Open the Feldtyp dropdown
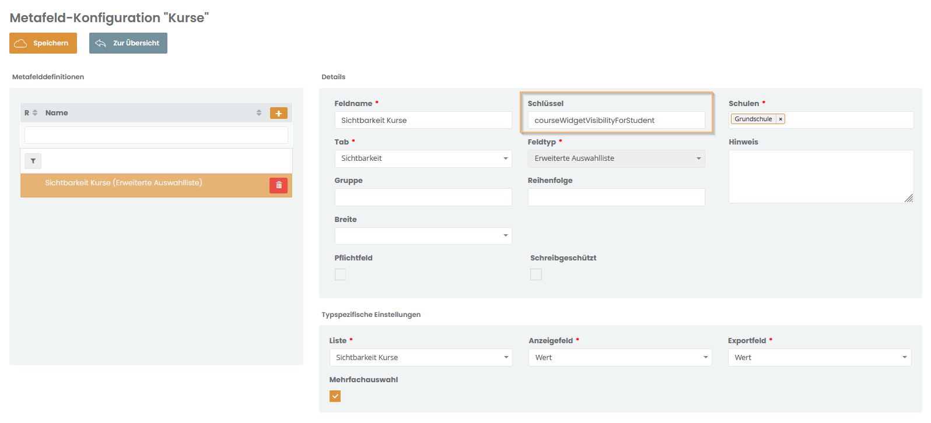 [617, 158]
